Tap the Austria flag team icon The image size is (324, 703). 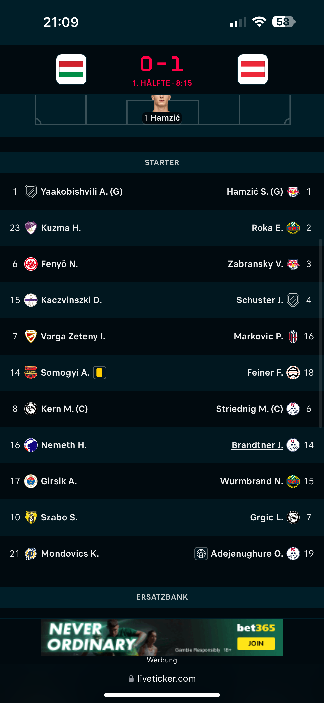[x=253, y=69]
